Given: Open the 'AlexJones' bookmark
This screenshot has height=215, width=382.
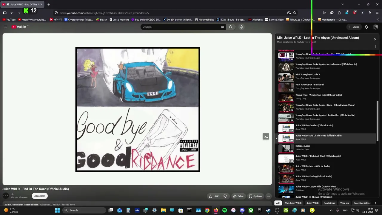Looking at the screenshot, I should coord(255,20).
